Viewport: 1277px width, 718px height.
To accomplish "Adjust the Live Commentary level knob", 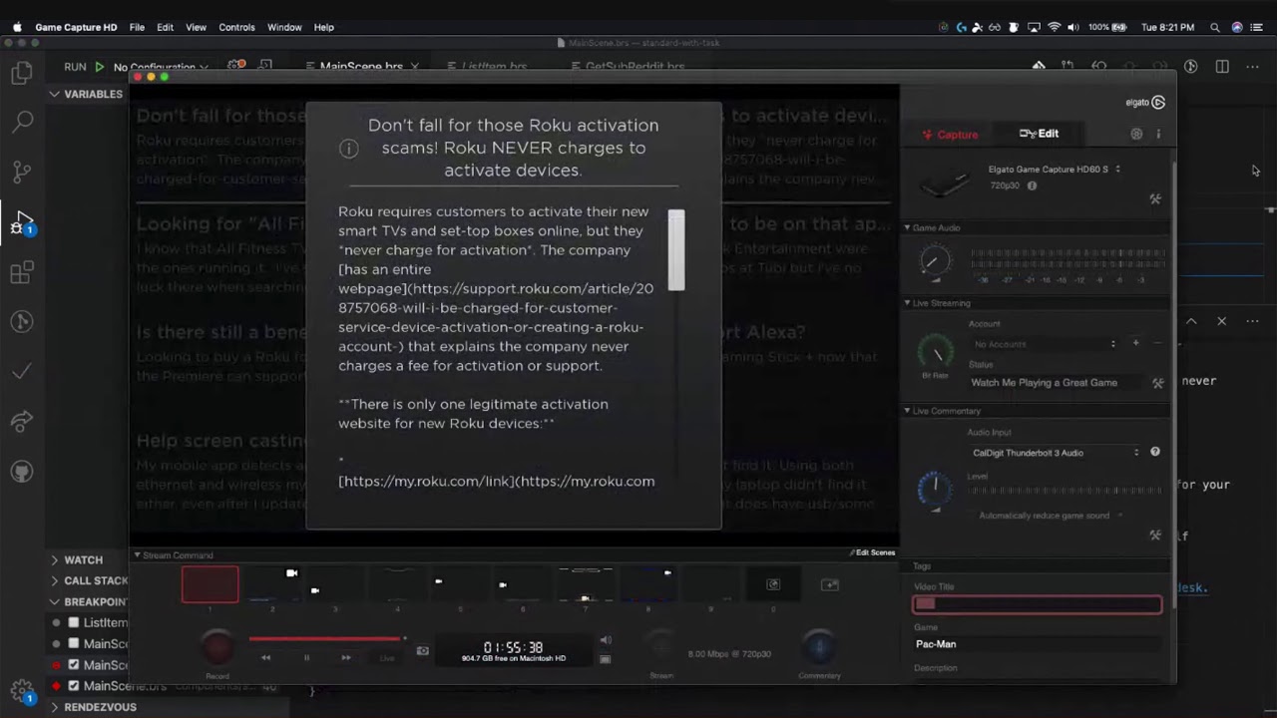I will [x=935, y=488].
